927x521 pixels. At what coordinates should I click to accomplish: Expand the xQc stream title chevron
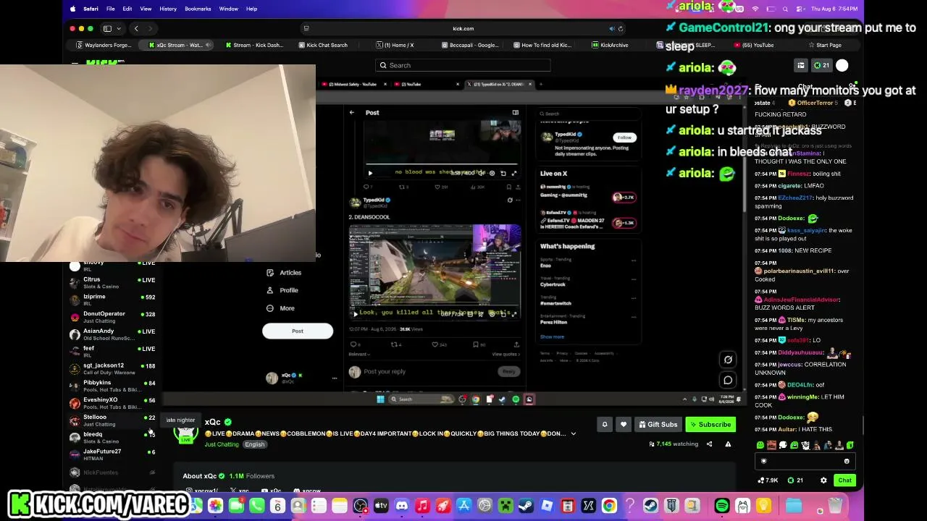574,434
